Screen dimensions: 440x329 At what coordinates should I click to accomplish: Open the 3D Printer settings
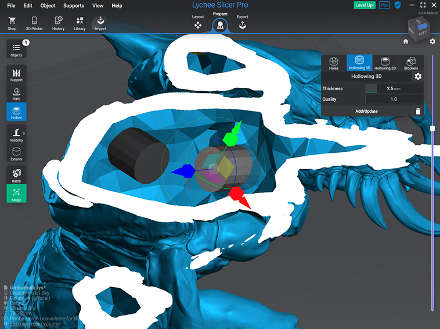tap(34, 23)
